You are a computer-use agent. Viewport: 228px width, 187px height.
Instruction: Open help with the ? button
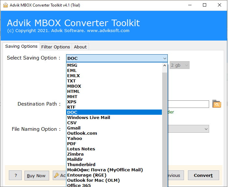[x=15, y=175]
